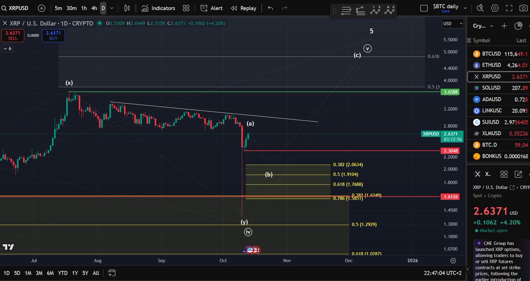This screenshot has width=530, height=281.
Task: Select XLMUSD in the watchlist
Action: click(x=499, y=133)
